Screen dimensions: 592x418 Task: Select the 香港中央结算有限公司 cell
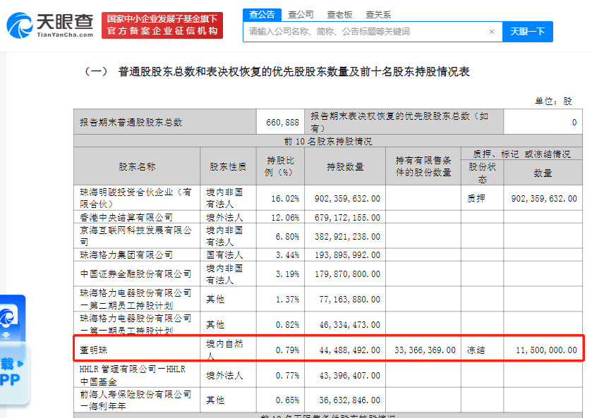pos(137,217)
